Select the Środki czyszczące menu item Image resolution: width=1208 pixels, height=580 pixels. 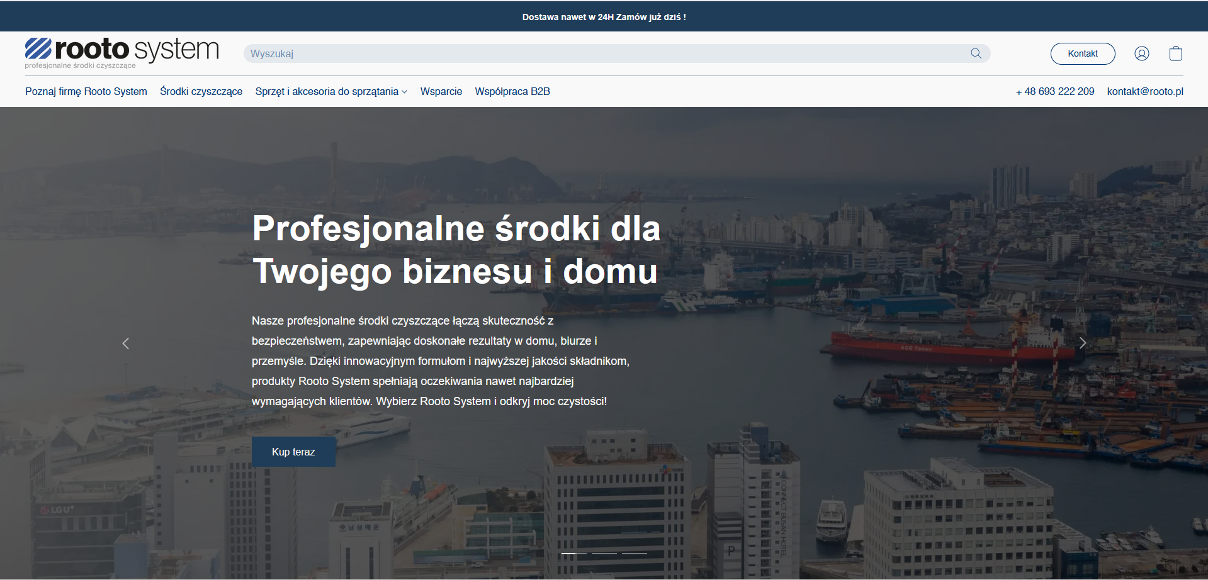click(200, 91)
